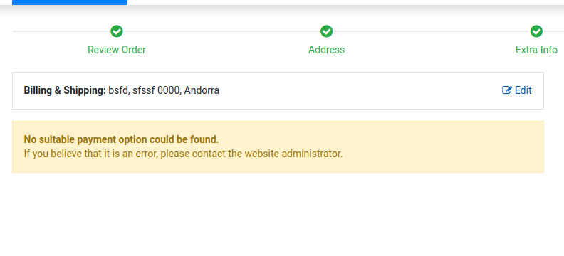This screenshot has width=564, height=256.
Task: Go back to the Review Order step label
Action: 117,50
